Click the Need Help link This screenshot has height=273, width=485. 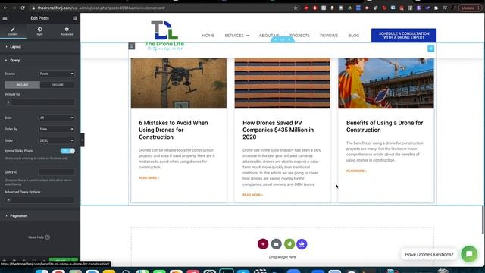[39, 237]
